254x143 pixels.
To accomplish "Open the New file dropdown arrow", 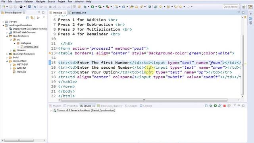I will point(7,7).
